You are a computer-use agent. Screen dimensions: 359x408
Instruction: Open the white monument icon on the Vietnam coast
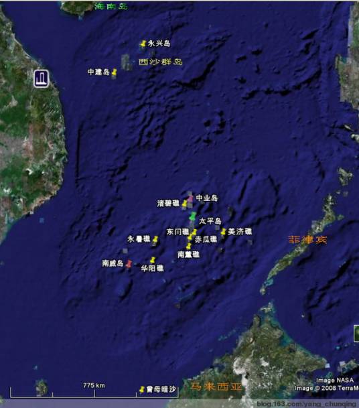pos(42,78)
